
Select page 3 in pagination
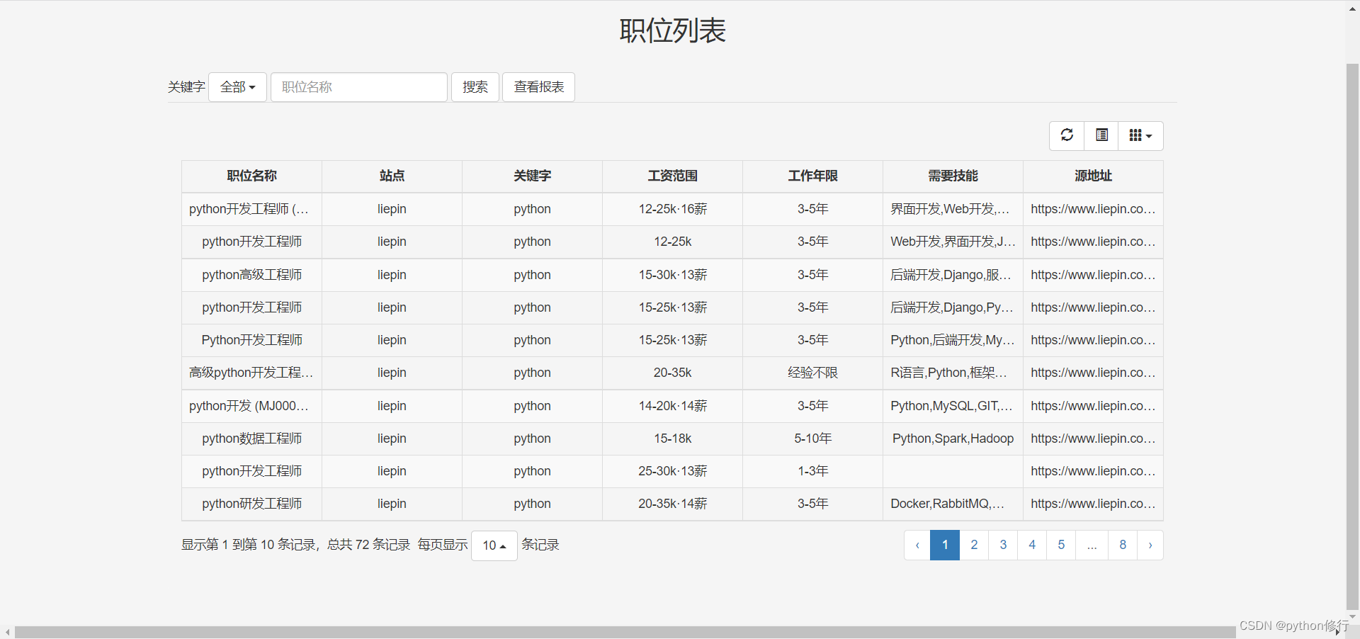[x=1003, y=545]
